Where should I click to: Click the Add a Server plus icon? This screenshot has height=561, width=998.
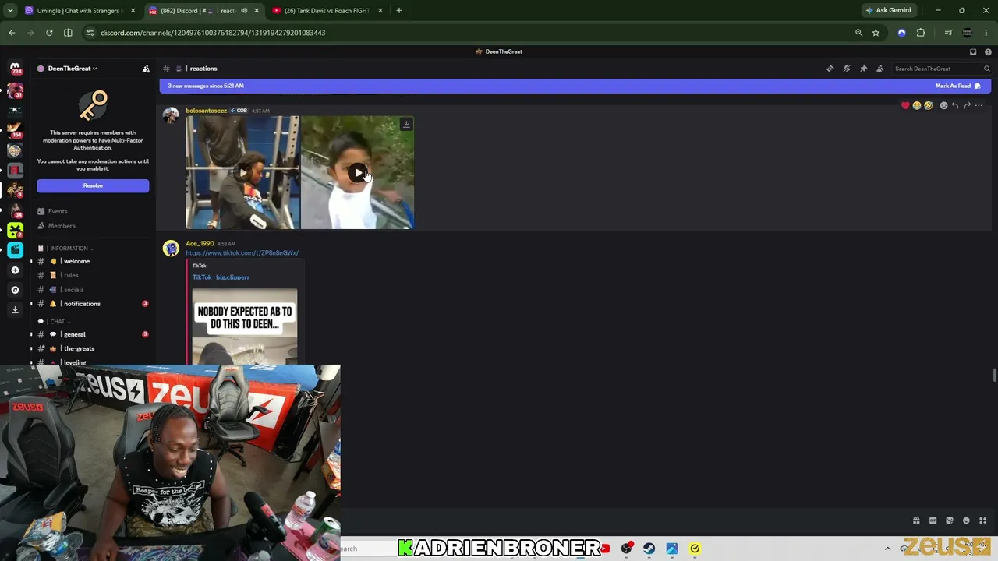pos(15,270)
